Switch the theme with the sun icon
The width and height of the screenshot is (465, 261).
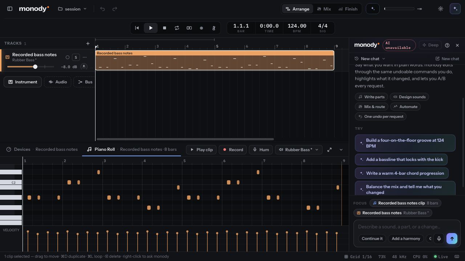(441, 9)
